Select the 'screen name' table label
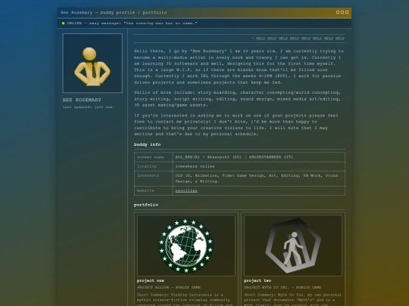This screenshot has height=306, width=409. click(x=151, y=157)
